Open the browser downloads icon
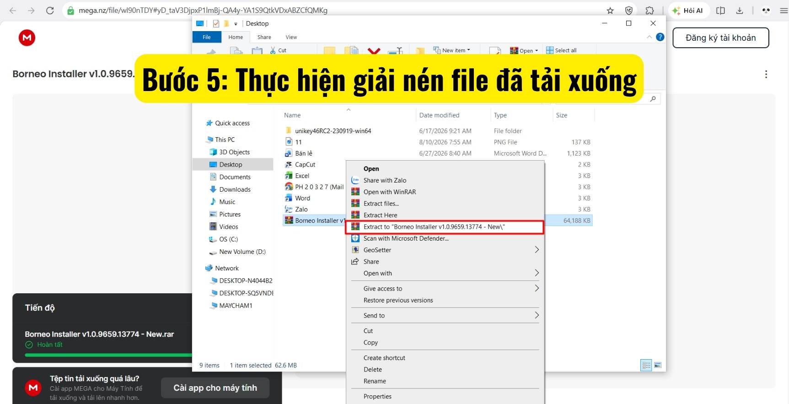Viewport: 789px width, 404px height. click(x=740, y=11)
